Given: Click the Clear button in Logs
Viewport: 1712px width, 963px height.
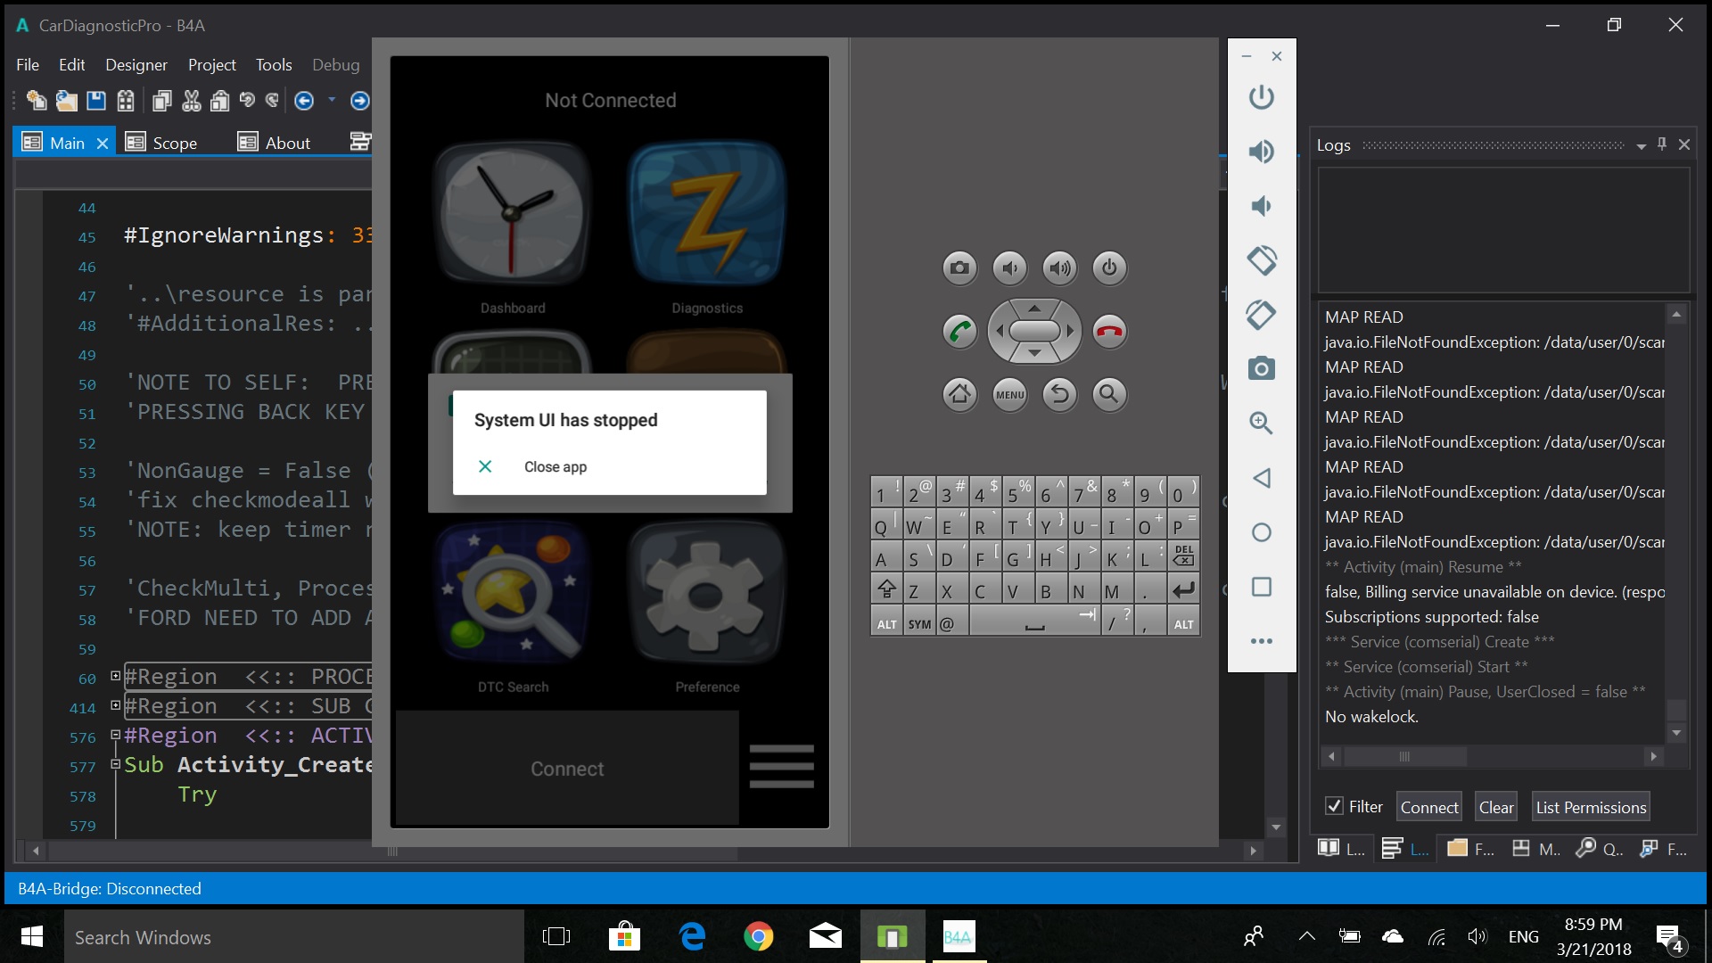Looking at the screenshot, I should point(1495,807).
